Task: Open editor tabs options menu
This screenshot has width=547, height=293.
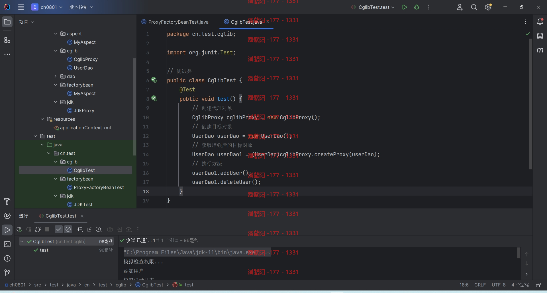Action: (526, 22)
